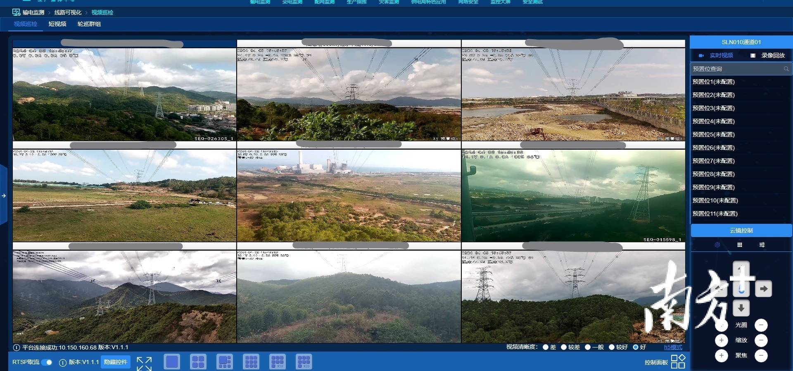Select 预置位5(未配置)
The height and width of the screenshot is (371, 793).
(x=714, y=134)
